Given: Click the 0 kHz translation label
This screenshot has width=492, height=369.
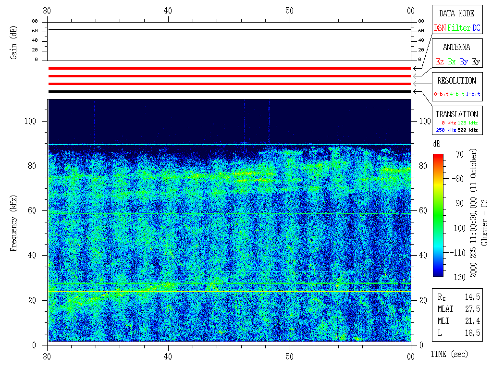Looking at the screenshot, I should (448, 123).
